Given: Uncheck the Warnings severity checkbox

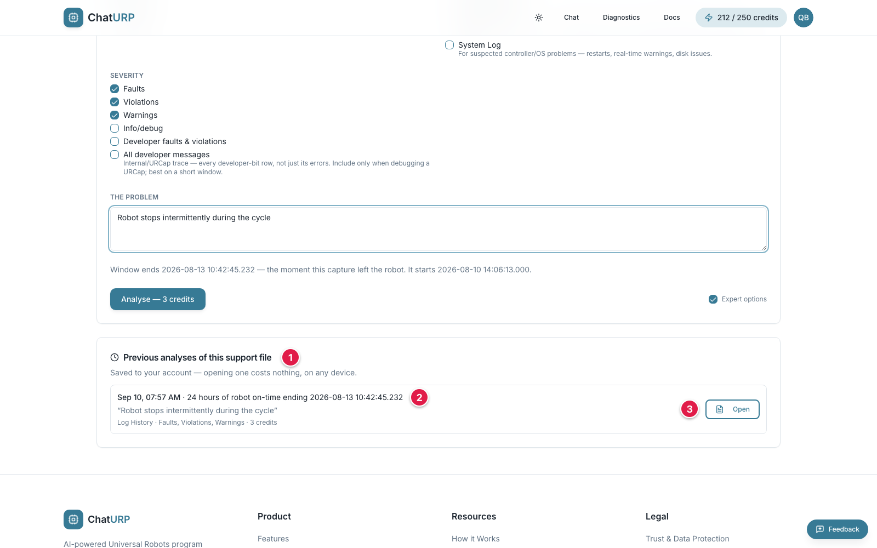Looking at the screenshot, I should click(x=115, y=115).
